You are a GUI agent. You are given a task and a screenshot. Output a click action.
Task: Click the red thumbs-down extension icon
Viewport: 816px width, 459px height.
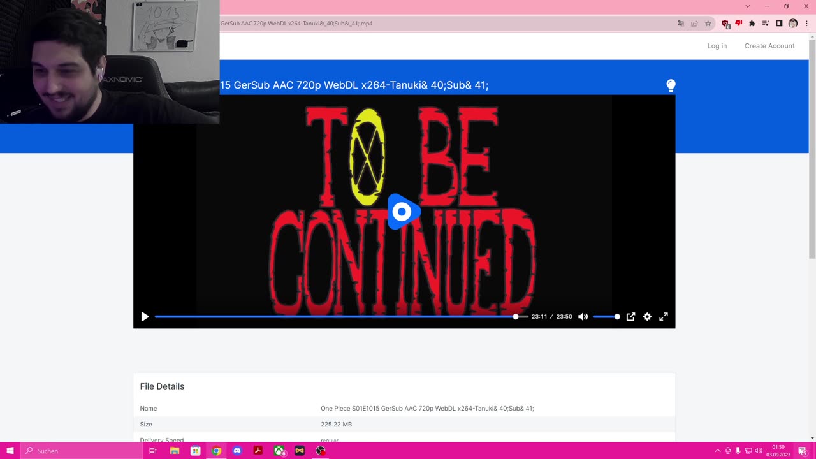pos(739,24)
